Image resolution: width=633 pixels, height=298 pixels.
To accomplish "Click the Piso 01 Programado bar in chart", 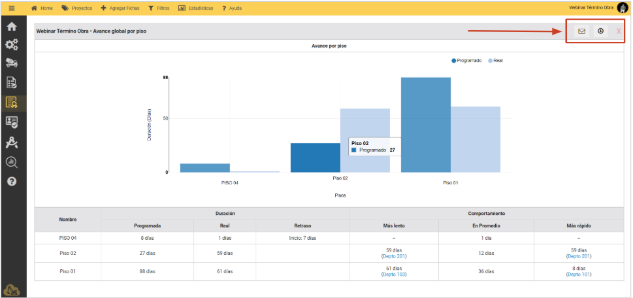I will pyautogui.click(x=425, y=124).
